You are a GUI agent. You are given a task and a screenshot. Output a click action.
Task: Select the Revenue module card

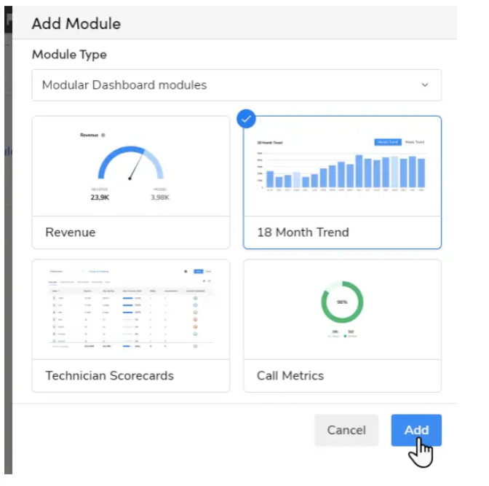click(x=131, y=182)
